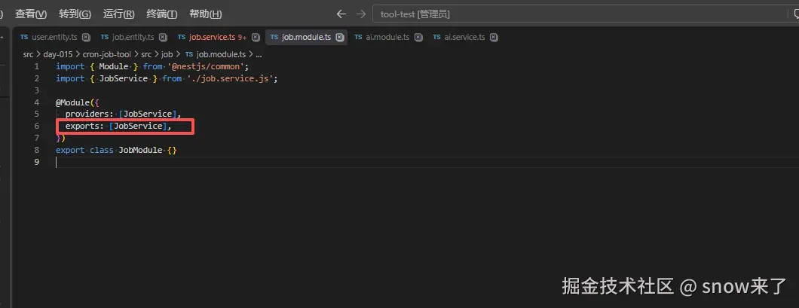The width and height of the screenshot is (799, 308).
Task: Open the 终端(T) menu
Action: click(x=162, y=14)
